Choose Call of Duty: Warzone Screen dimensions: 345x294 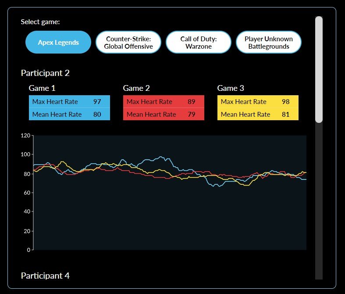(x=199, y=43)
